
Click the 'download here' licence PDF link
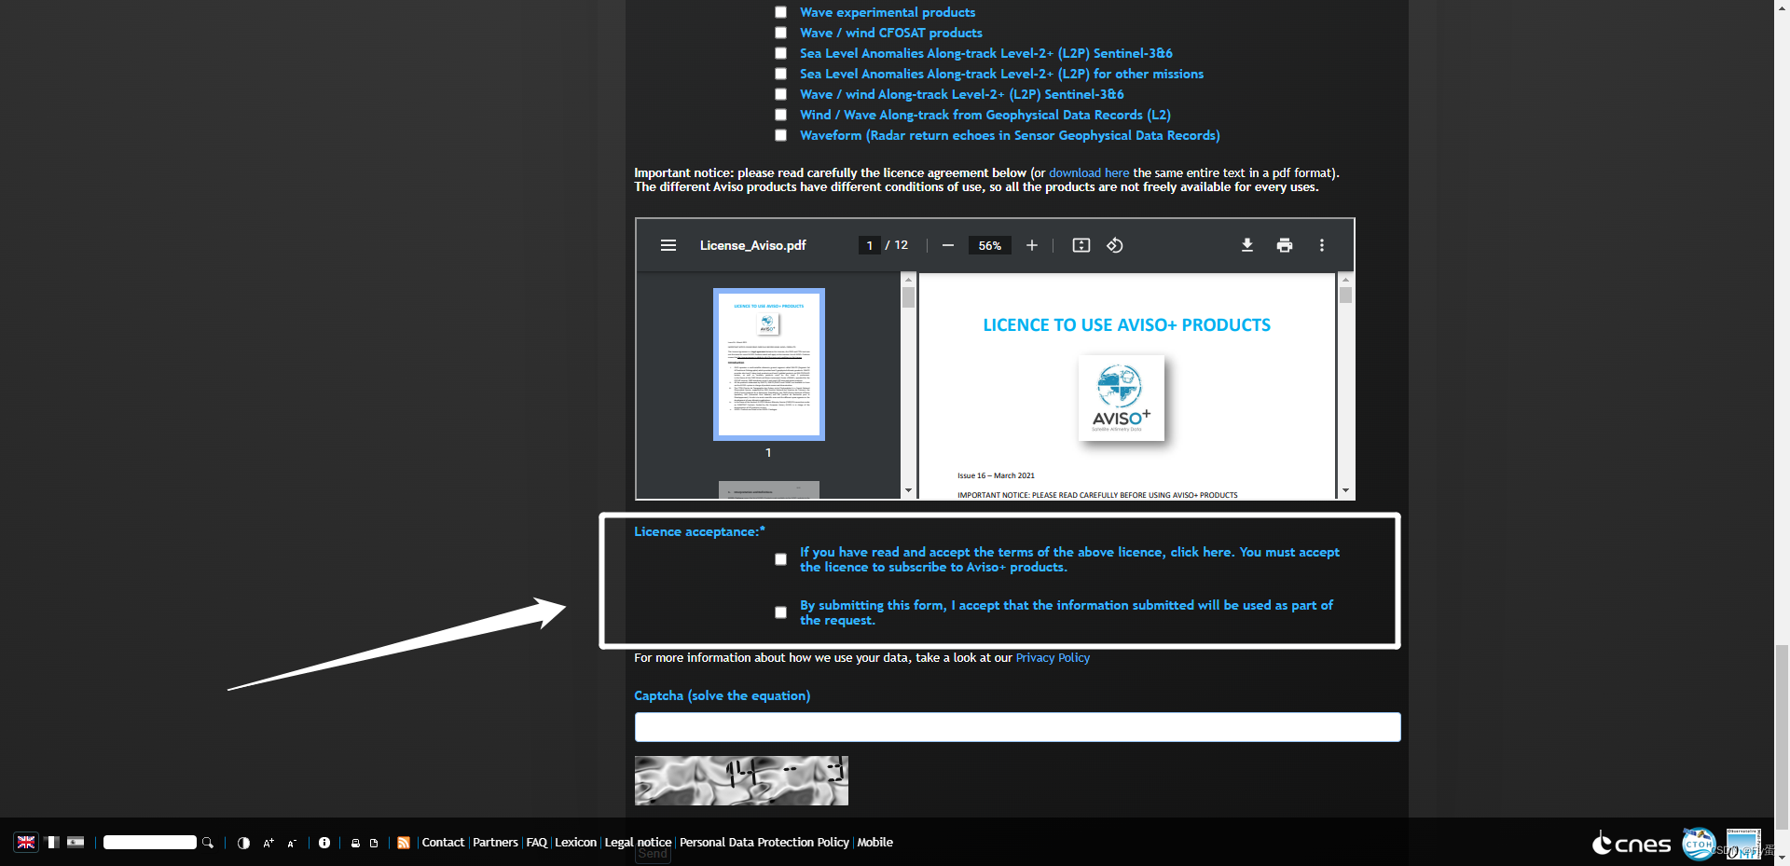point(1089,172)
